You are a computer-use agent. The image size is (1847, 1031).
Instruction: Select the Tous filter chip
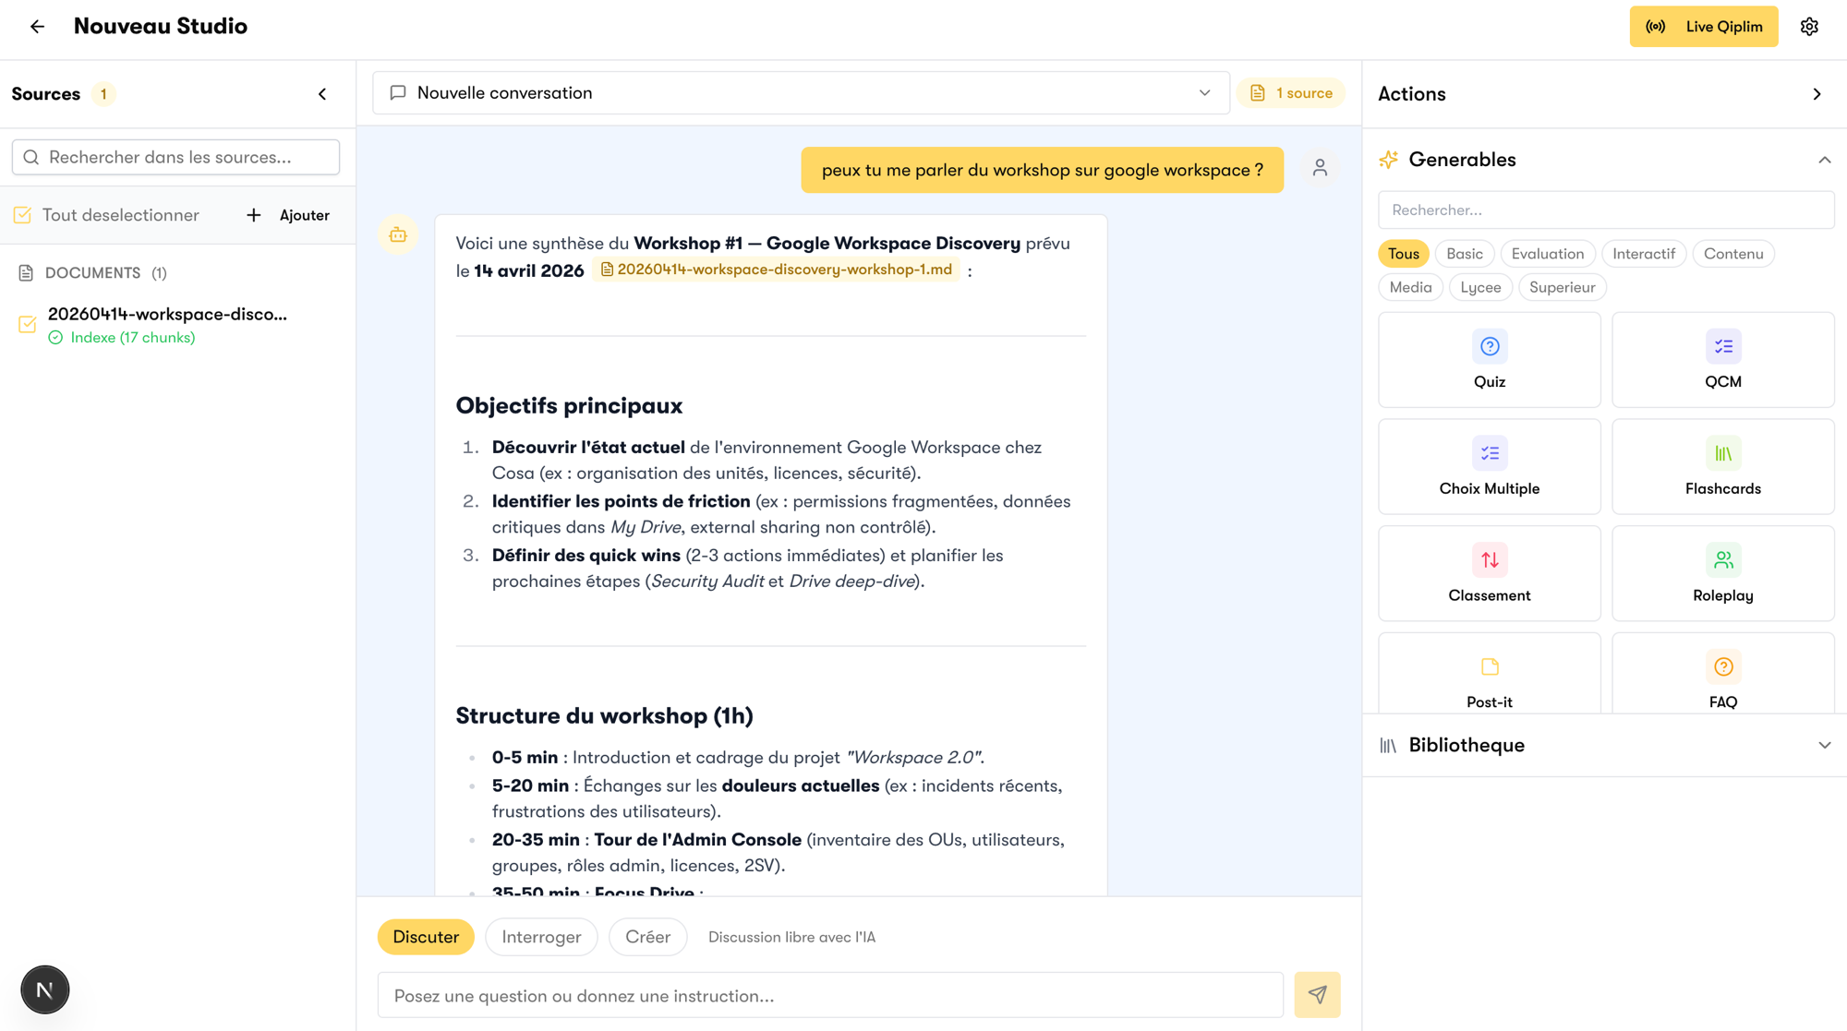click(x=1403, y=254)
